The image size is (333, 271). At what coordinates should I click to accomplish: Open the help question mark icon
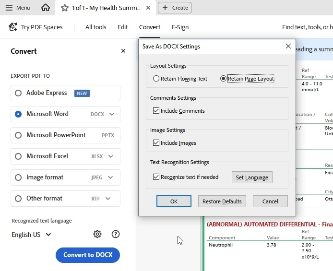[116, 234]
